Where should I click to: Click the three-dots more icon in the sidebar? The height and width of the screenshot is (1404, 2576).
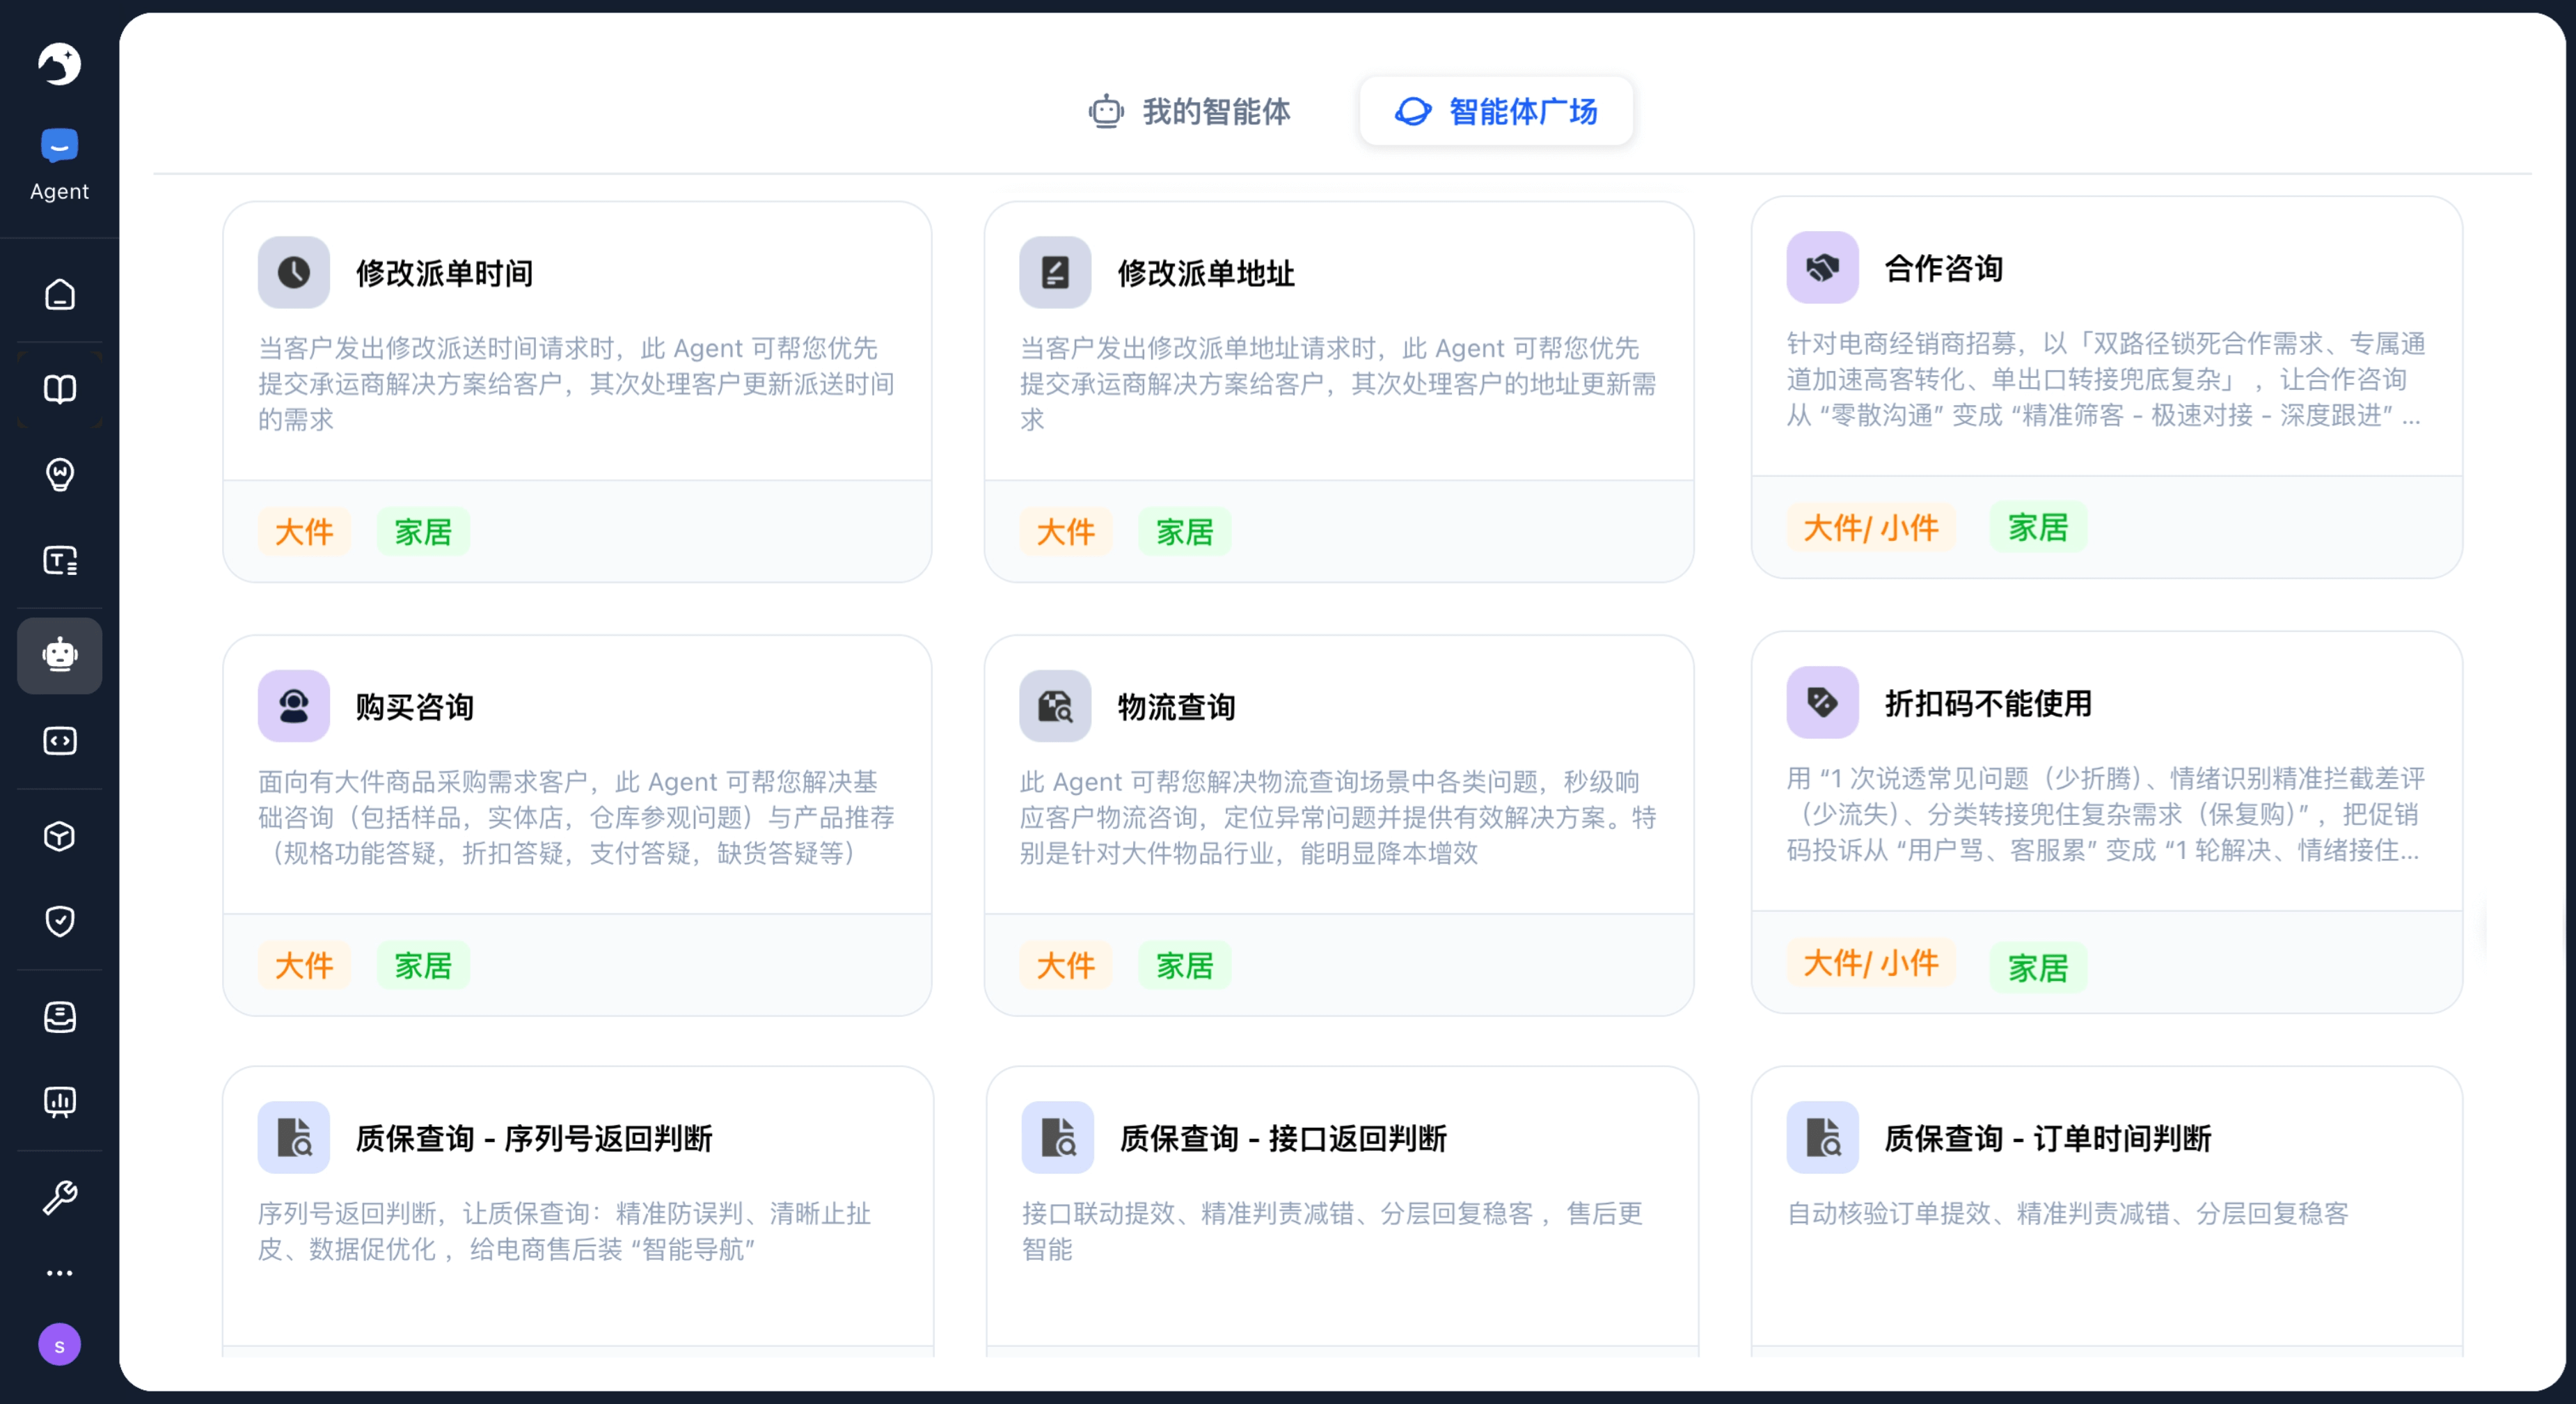[60, 1273]
